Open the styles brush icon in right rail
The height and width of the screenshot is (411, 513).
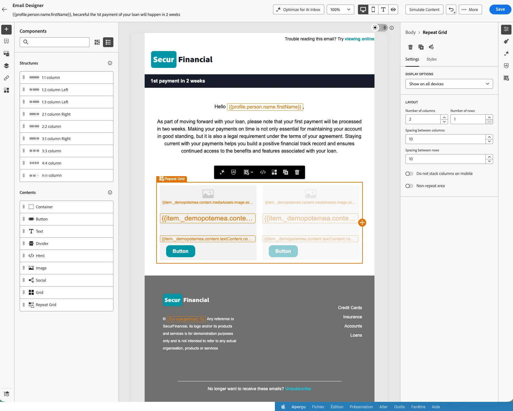pyautogui.click(x=506, y=41)
